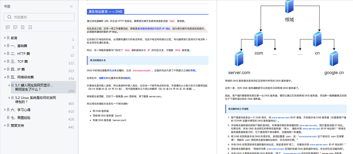Open the 七、画图经验 bookmark
This screenshot has height=154, width=353.
tap(21, 118)
